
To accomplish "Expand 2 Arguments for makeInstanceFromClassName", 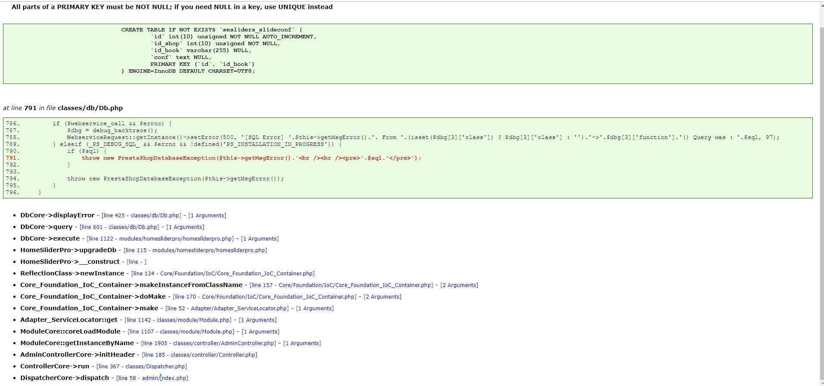I will 459,285.
